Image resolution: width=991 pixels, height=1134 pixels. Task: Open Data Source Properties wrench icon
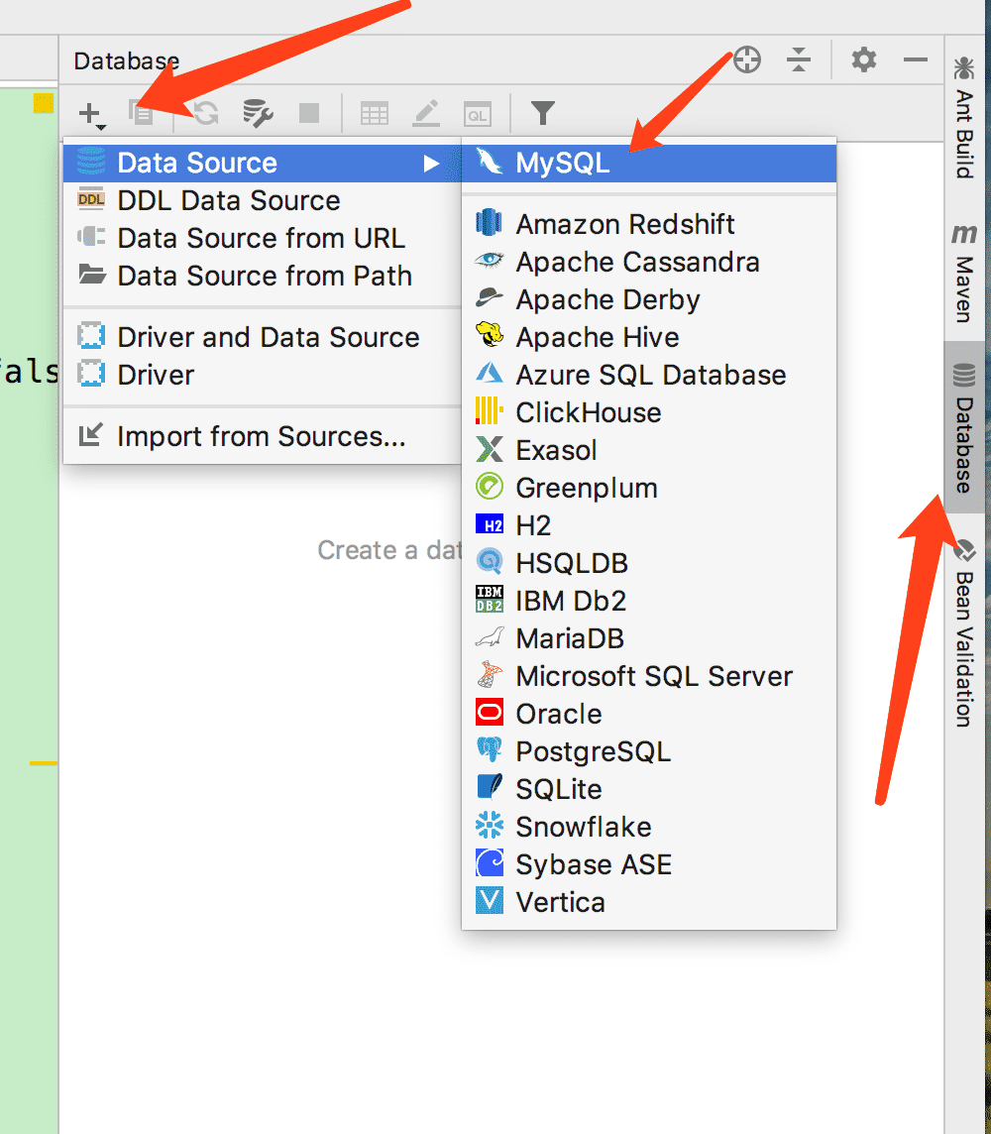(258, 113)
